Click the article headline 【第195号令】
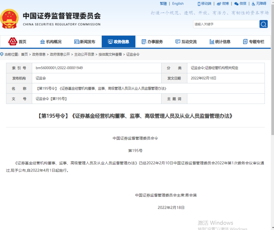The image size is (274, 230). click(x=135, y=116)
